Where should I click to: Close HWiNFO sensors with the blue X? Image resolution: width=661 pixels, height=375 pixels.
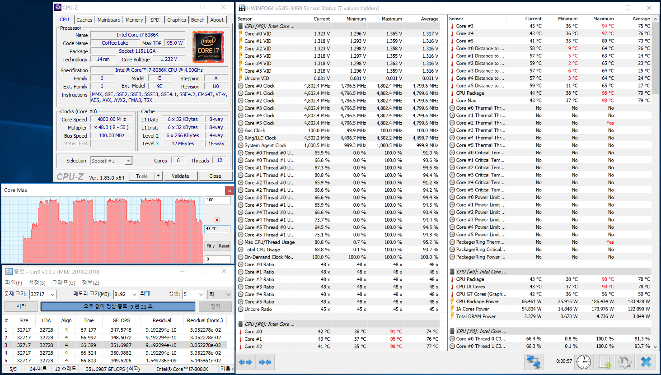(x=646, y=361)
